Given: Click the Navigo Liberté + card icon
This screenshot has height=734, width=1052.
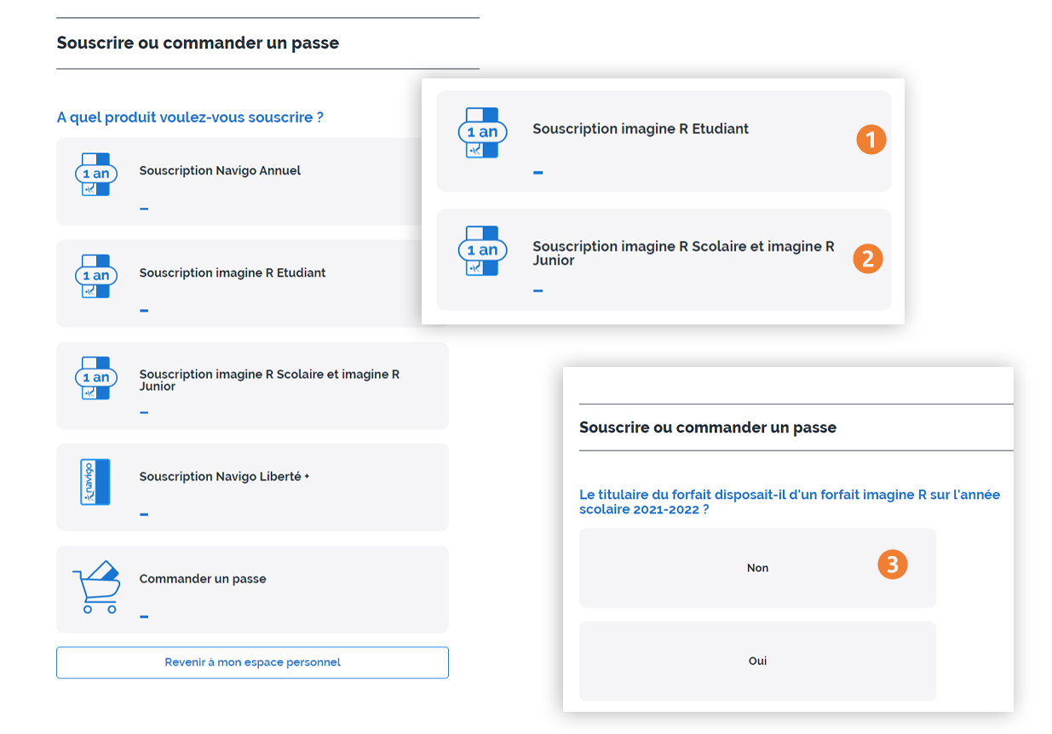Looking at the screenshot, I should [95, 482].
